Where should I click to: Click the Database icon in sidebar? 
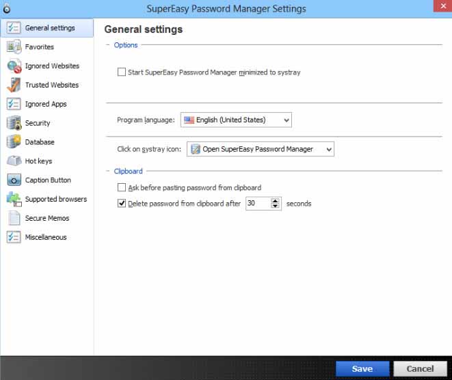pos(14,141)
